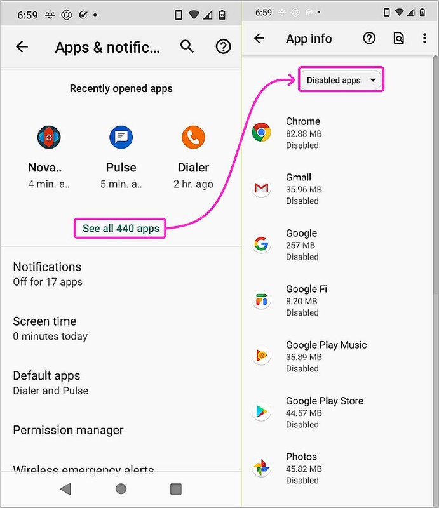The width and height of the screenshot is (439, 508).
Task: Open the Nova launcher app icon
Action: pos(49,137)
